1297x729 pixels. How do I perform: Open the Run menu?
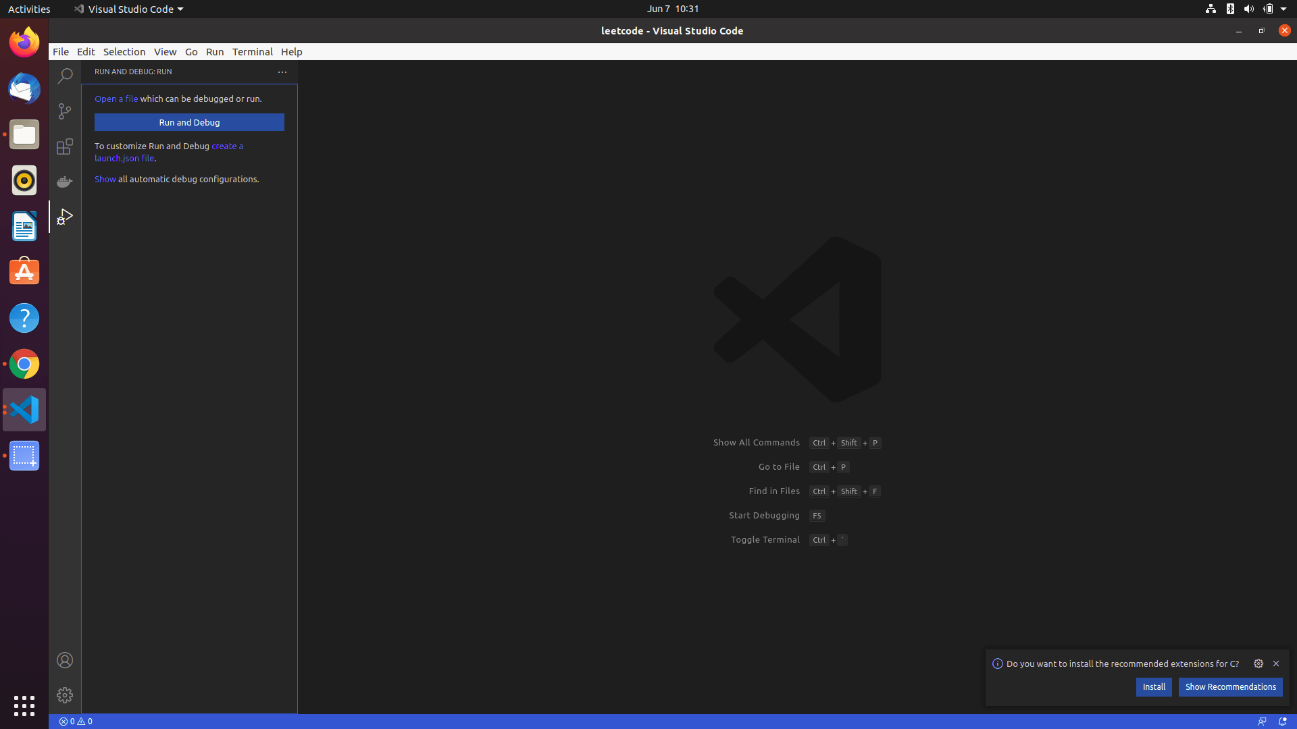point(214,51)
